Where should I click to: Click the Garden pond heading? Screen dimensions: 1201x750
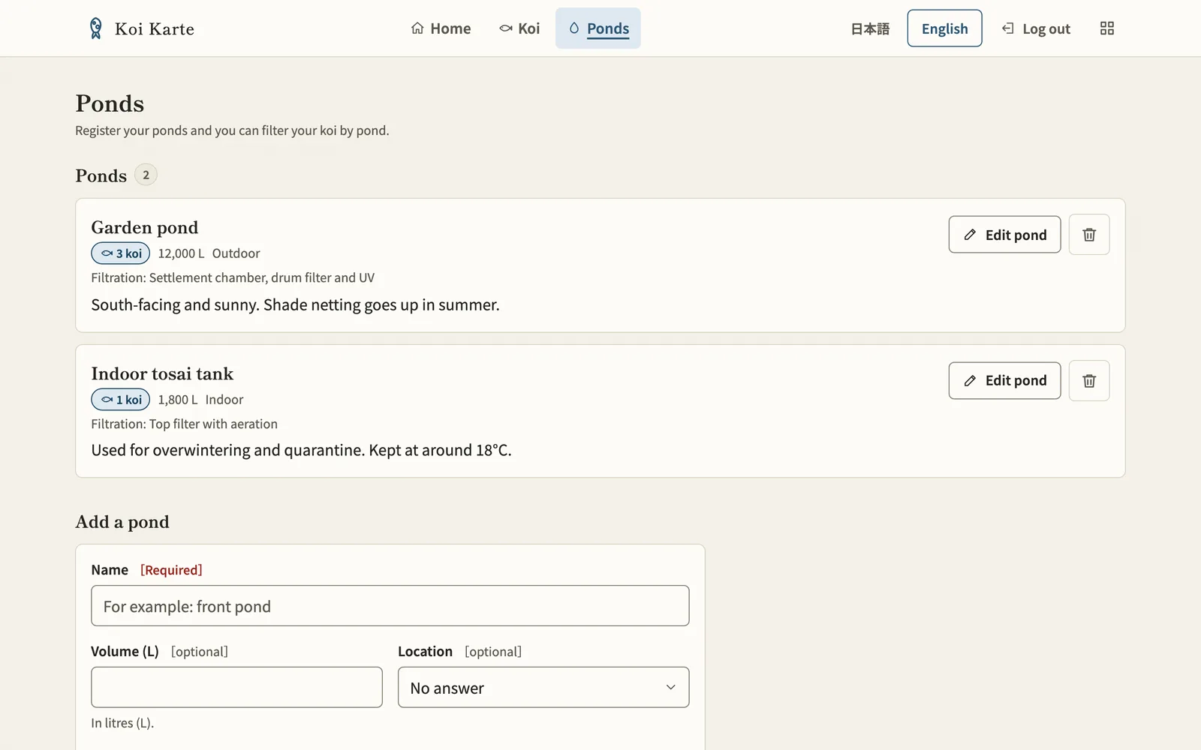pos(145,227)
